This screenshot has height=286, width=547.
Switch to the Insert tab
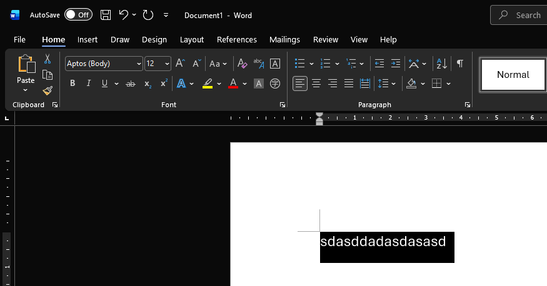point(88,40)
